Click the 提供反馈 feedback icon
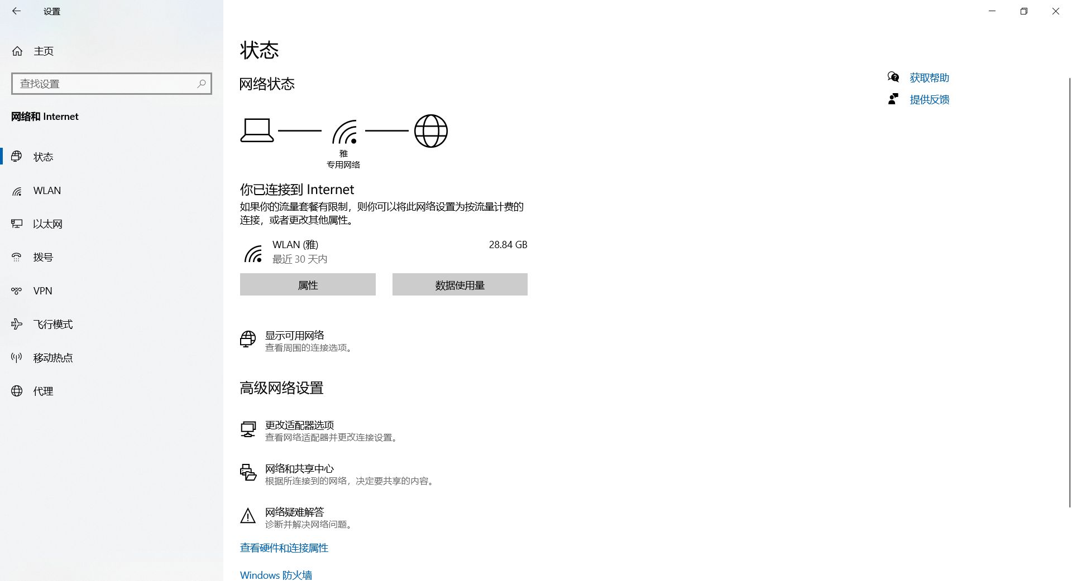This screenshot has height=581, width=1072. click(x=893, y=99)
